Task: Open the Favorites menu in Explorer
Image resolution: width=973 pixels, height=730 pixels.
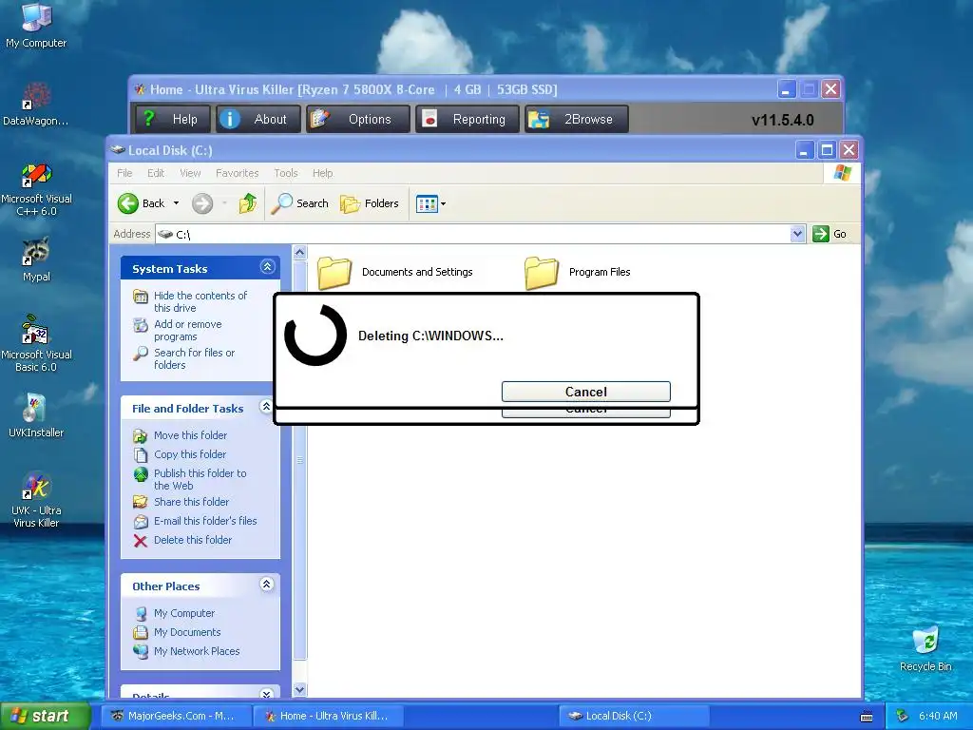Action: click(x=237, y=173)
